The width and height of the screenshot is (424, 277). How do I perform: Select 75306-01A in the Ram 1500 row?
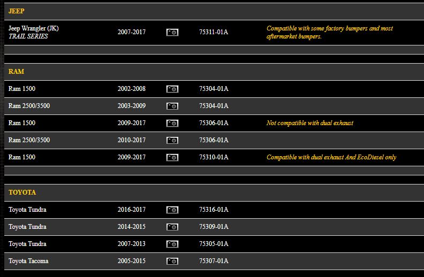pos(214,123)
